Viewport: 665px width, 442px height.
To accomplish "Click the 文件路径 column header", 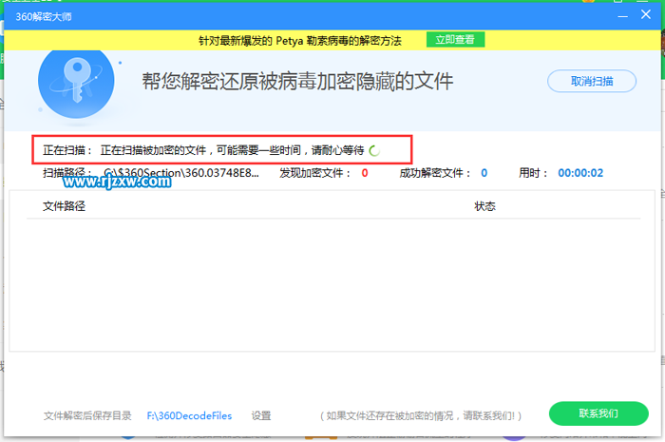I will [x=64, y=206].
